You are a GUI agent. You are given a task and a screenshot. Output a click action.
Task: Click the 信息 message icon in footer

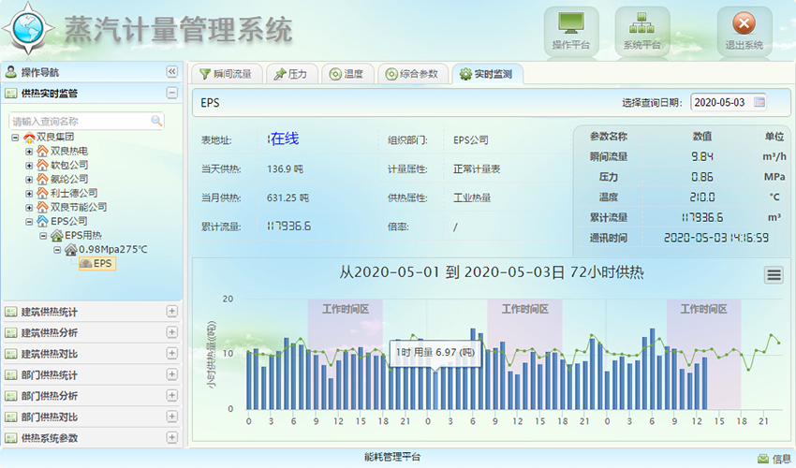click(763, 458)
